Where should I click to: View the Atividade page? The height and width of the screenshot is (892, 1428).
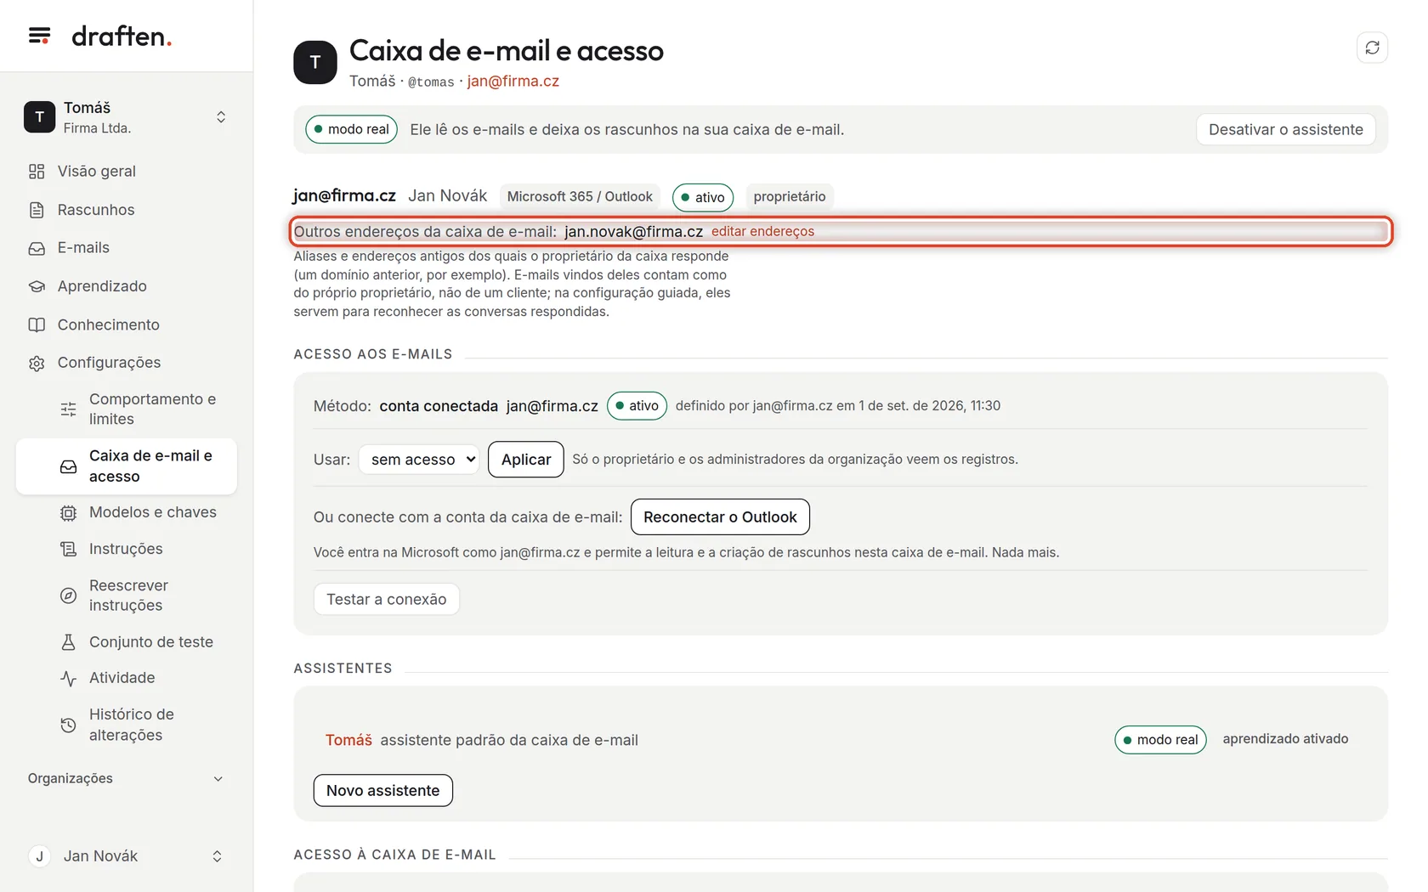[122, 678]
